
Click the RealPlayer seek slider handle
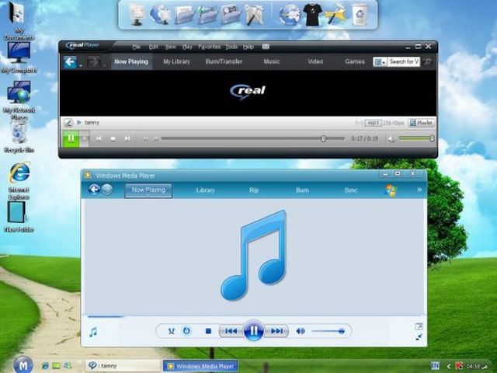pos(323,138)
